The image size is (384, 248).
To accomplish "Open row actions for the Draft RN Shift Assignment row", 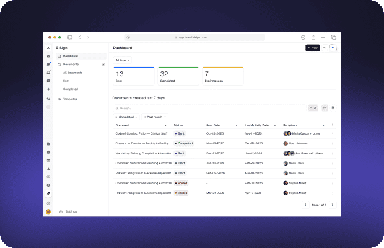I will tap(333, 173).
